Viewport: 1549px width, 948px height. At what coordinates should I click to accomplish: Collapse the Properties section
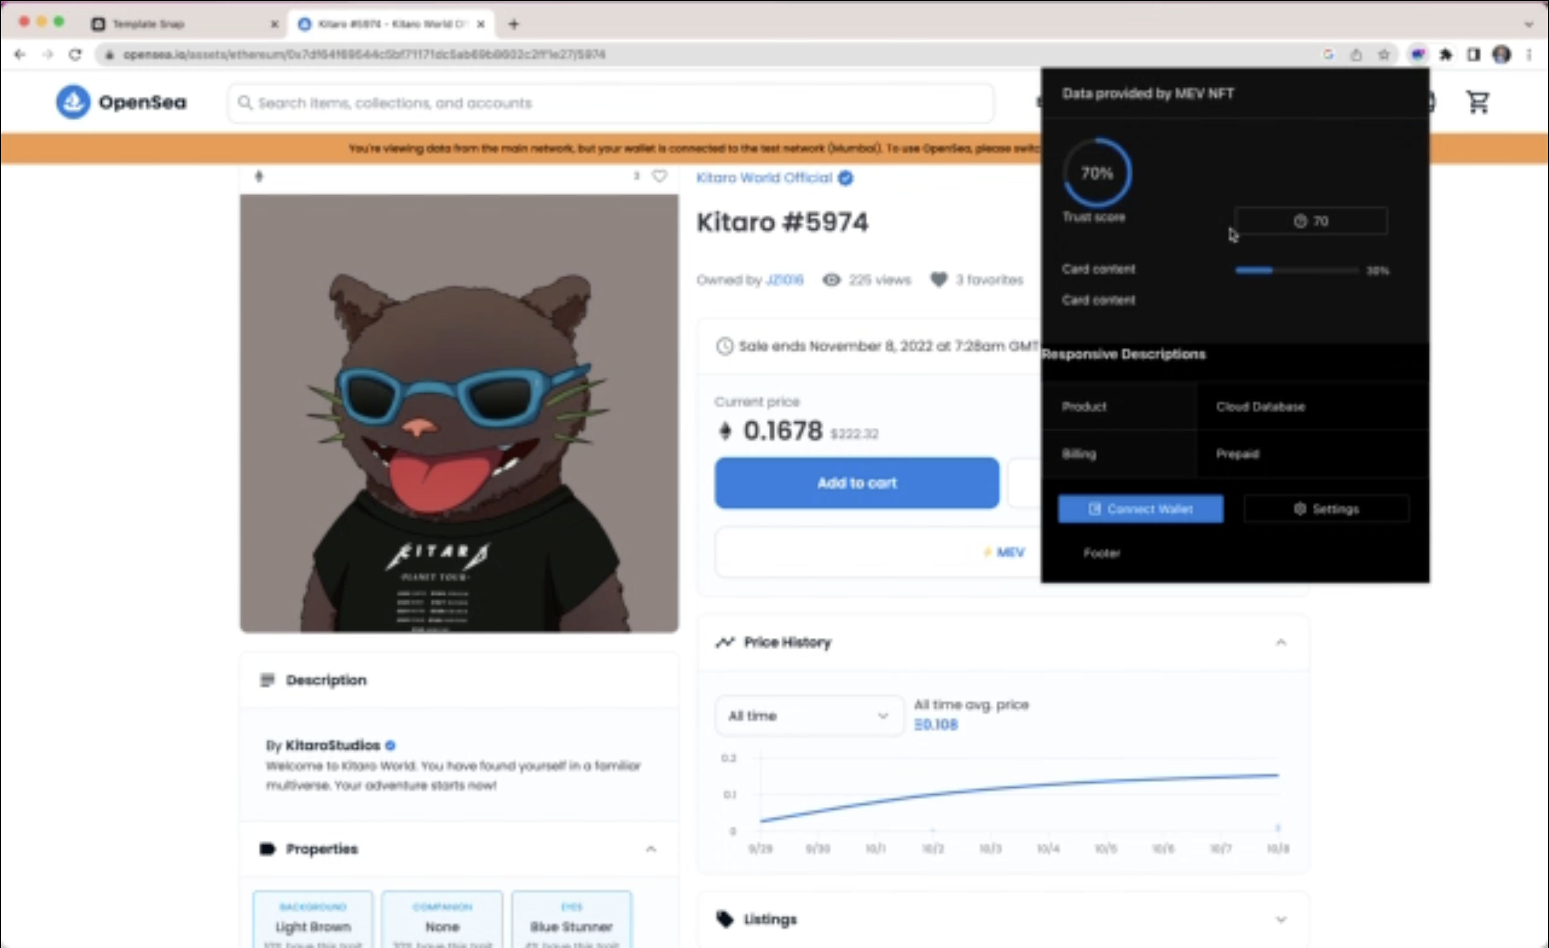[x=651, y=849]
